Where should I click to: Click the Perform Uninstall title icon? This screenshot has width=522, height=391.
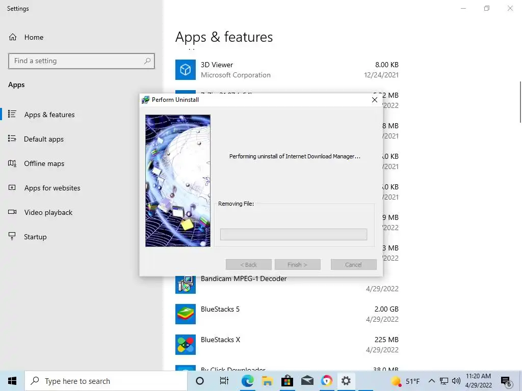click(x=145, y=100)
